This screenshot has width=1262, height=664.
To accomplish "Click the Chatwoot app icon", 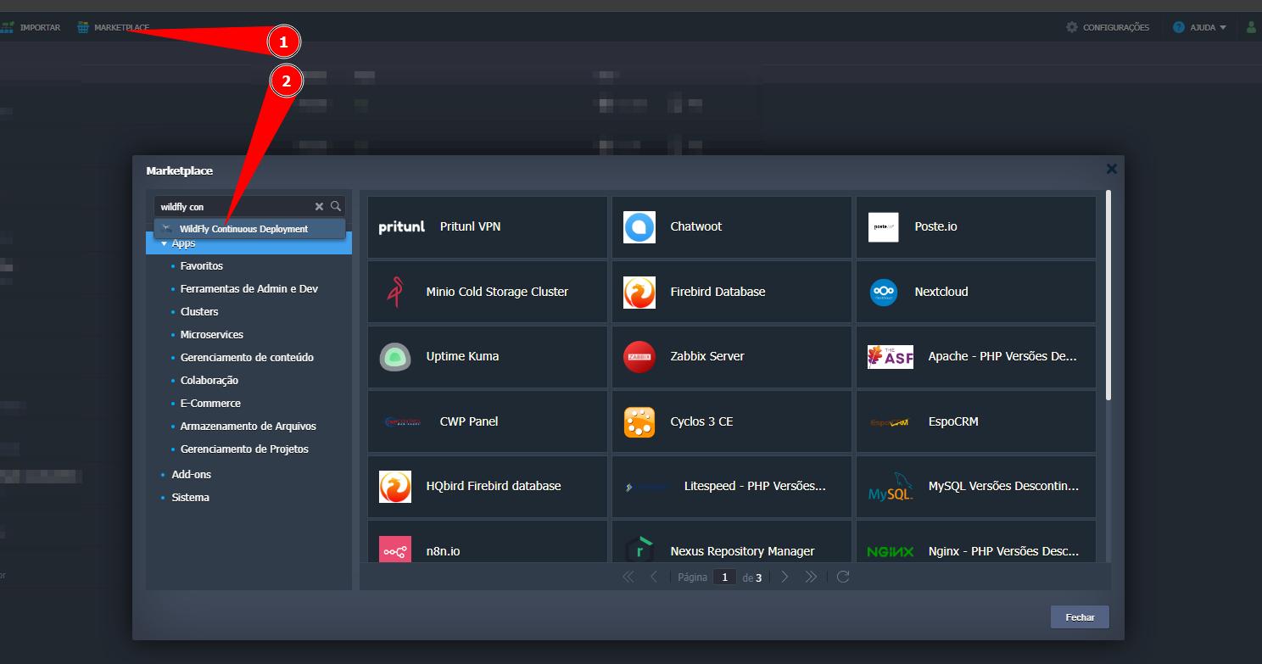I will (639, 227).
